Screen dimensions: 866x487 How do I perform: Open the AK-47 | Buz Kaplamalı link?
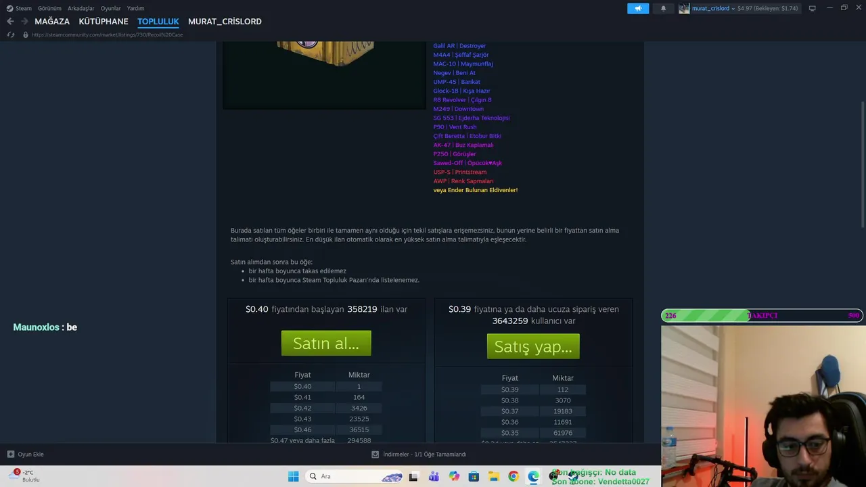[463, 145]
